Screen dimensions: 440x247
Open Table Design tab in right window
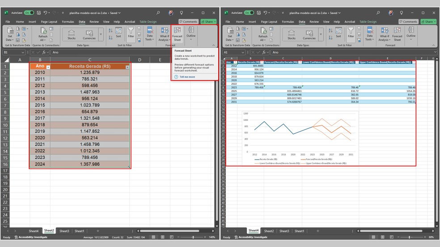click(x=368, y=21)
